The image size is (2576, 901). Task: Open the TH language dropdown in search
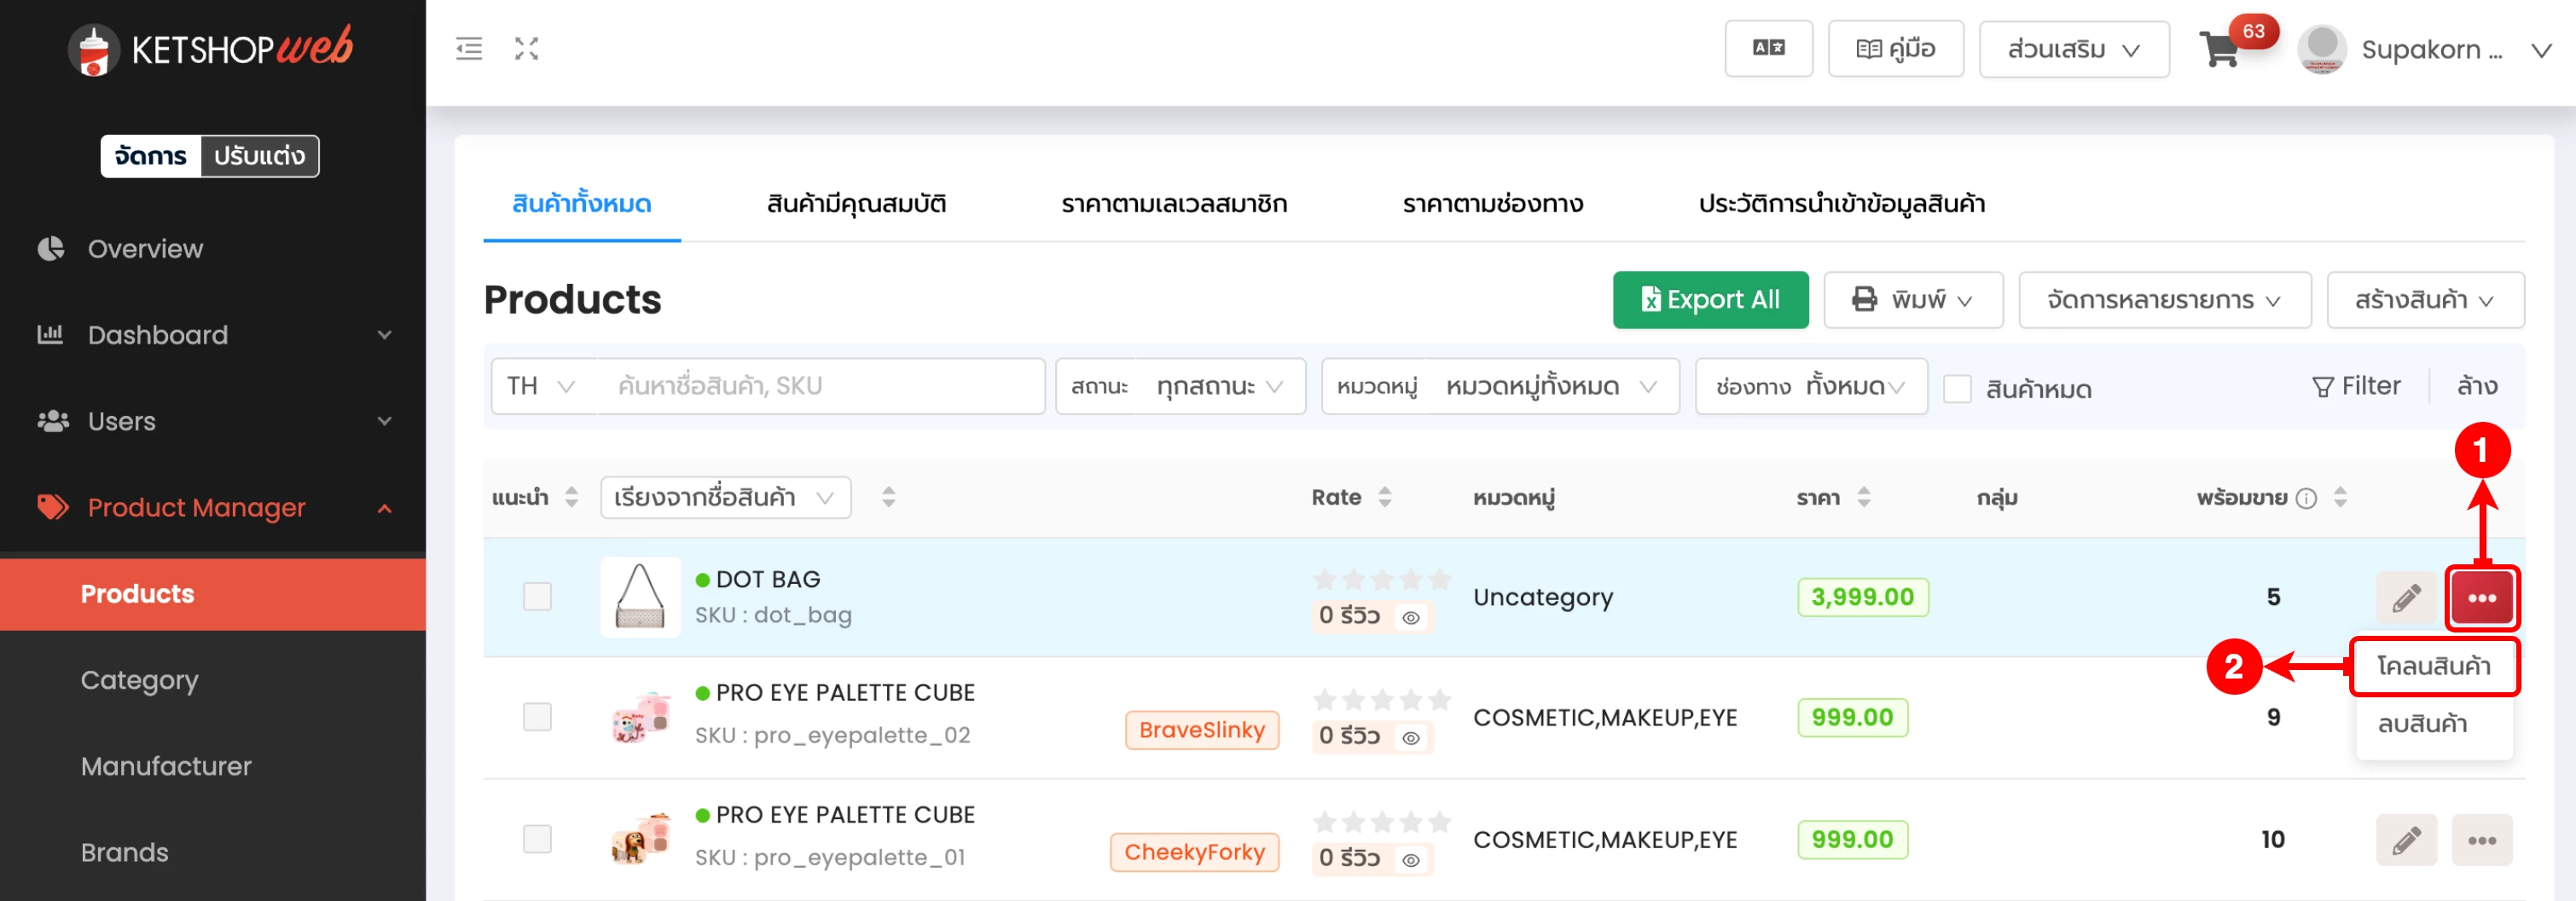(542, 385)
